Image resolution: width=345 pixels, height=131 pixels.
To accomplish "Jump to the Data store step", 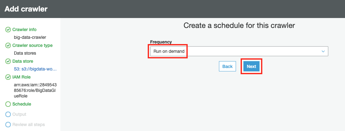I will click(x=23, y=61).
